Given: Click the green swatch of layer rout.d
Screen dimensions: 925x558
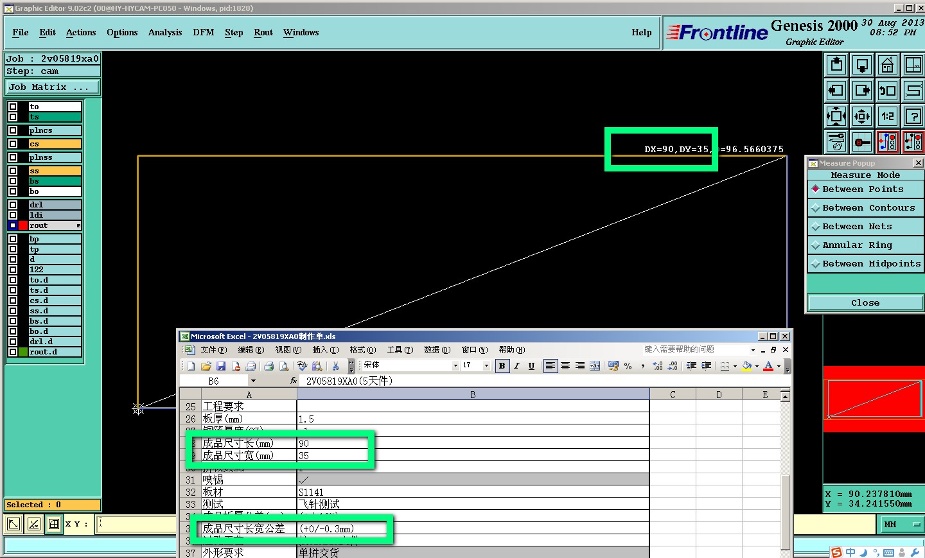Looking at the screenshot, I should 23,352.
